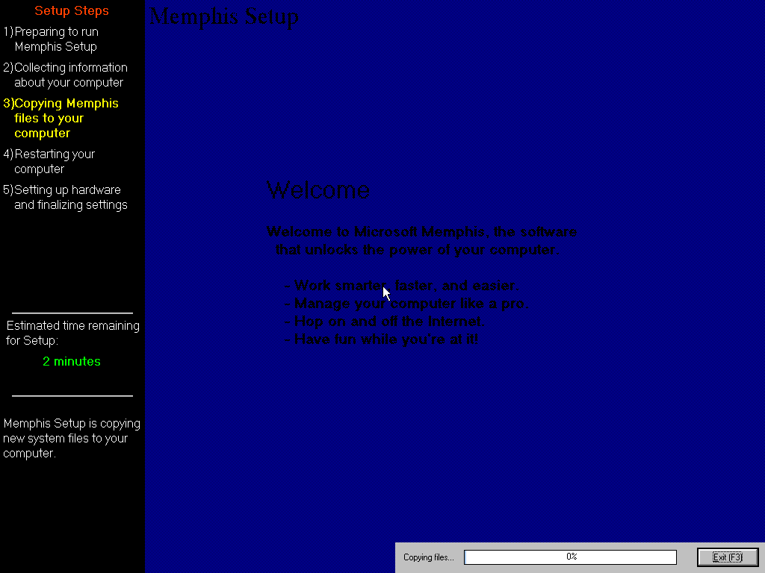Screen dimensions: 765x573
Task: Select step 5 Setting up hardware
Action: pyautogui.click(x=66, y=197)
